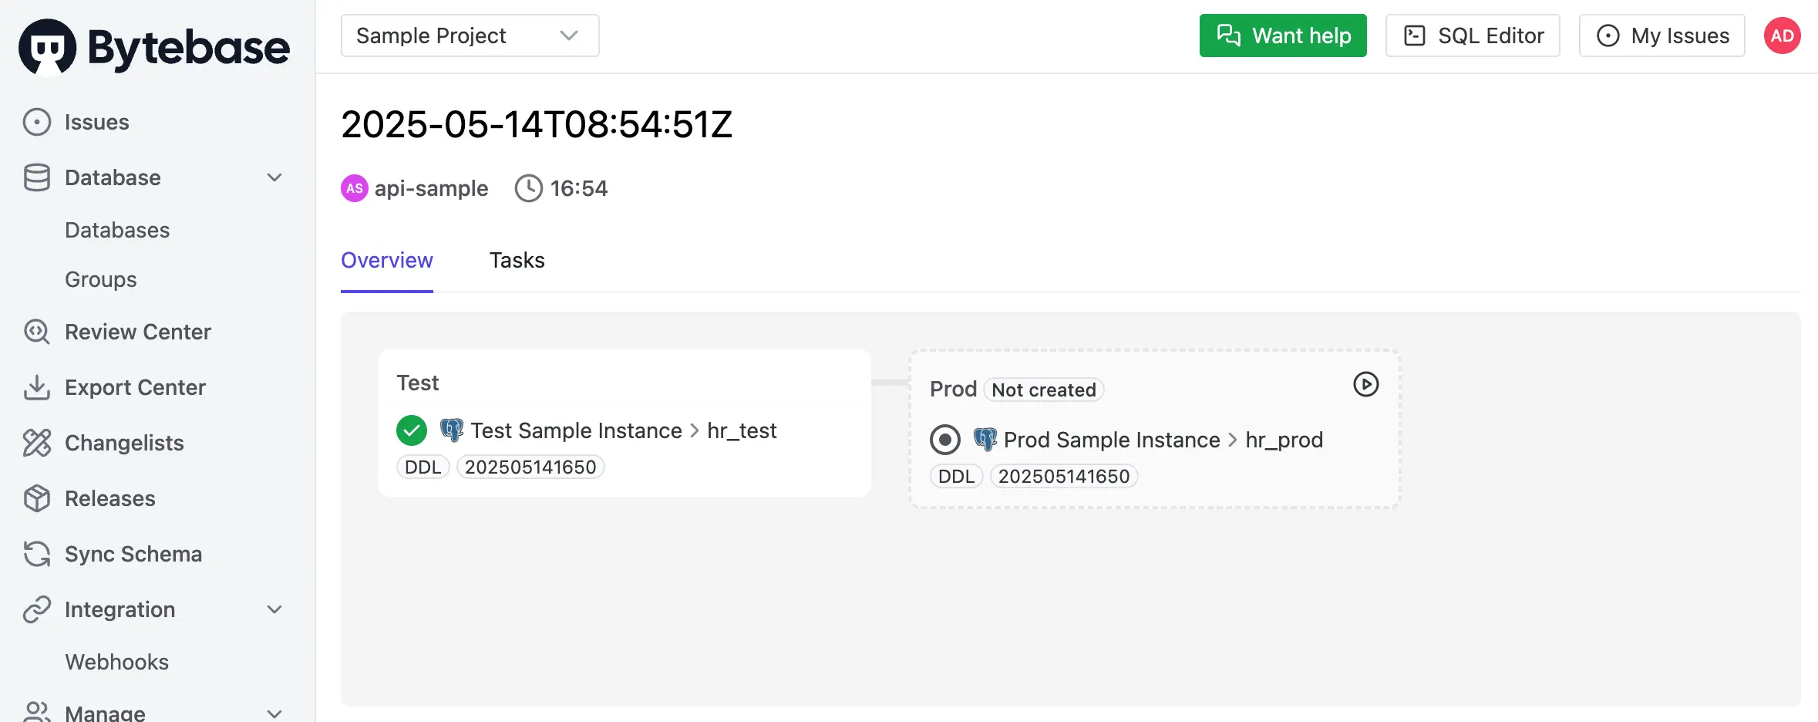This screenshot has height=722, width=1818.
Task: Switch to the Tasks tab
Action: tap(517, 261)
